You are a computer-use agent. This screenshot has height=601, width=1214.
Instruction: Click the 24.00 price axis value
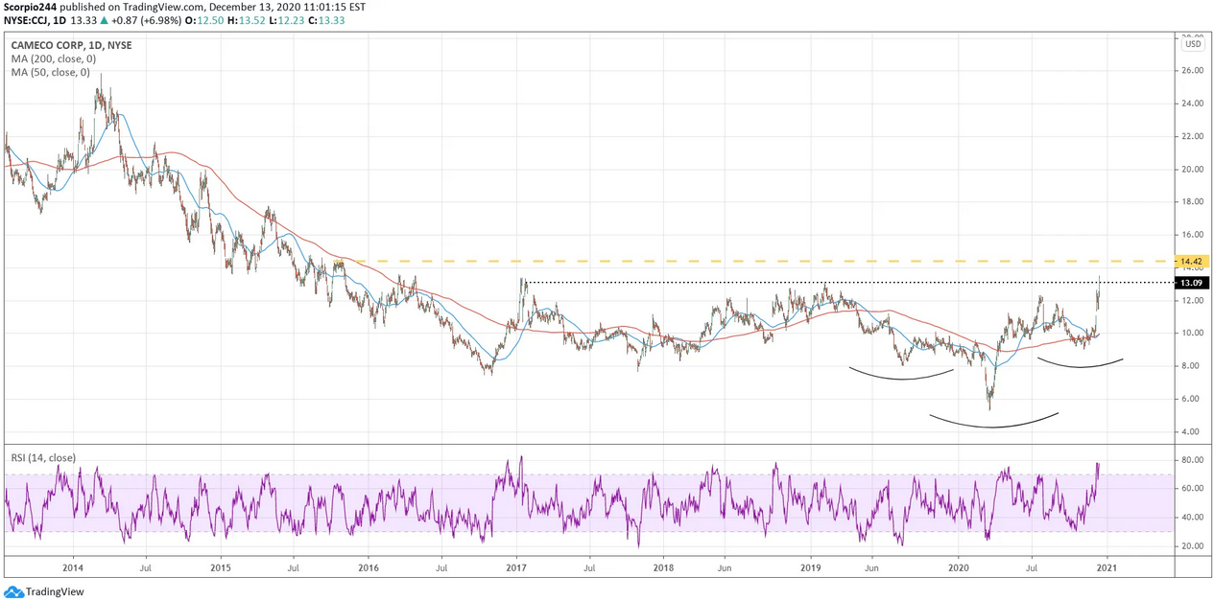click(x=1193, y=104)
